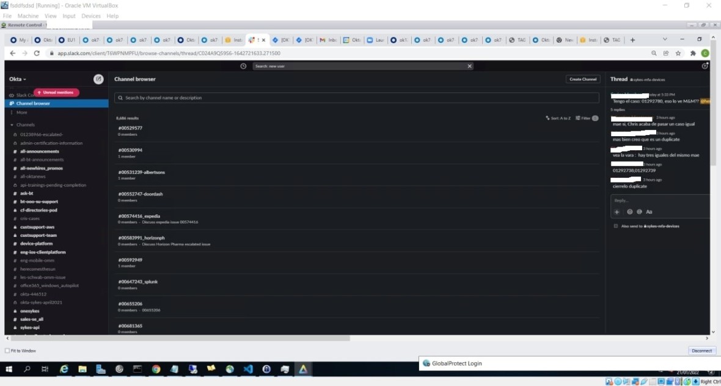
Task: Click the horizontal scrollbar of remote view
Action: [179, 338]
